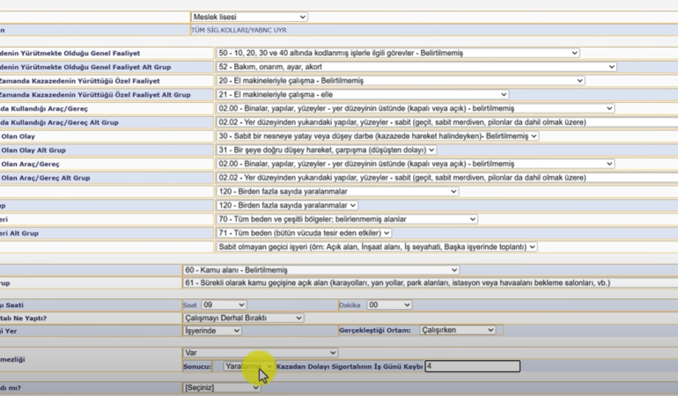Open Olan Araç/Gereç '02.00 - Binalar' dropdown
This screenshot has width=678, height=396.
415,164
